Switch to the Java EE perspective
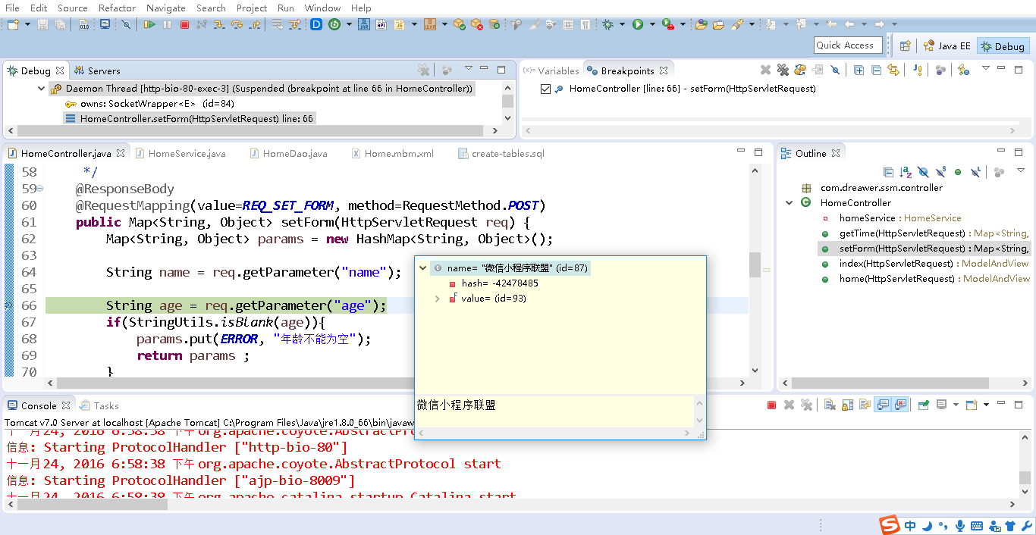 (x=947, y=45)
